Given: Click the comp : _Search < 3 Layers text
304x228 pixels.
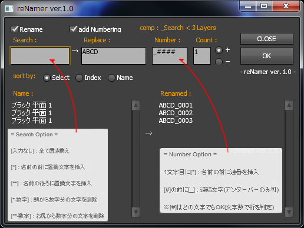Looking at the screenshot, I should [x=178, y=28].
